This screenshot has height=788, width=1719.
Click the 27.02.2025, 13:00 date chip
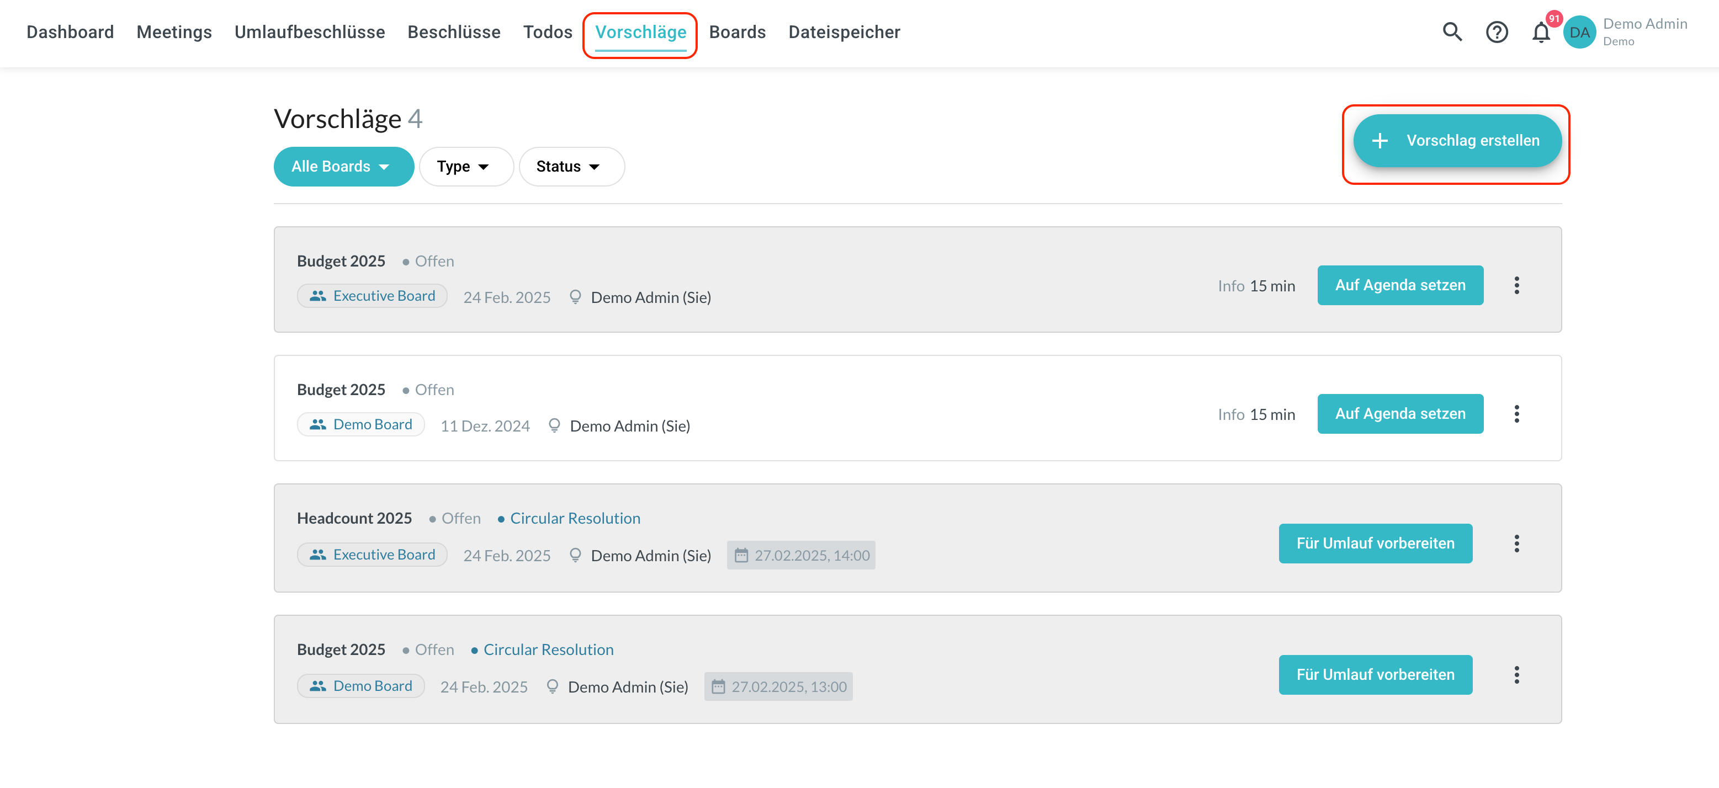coord(778,686)
